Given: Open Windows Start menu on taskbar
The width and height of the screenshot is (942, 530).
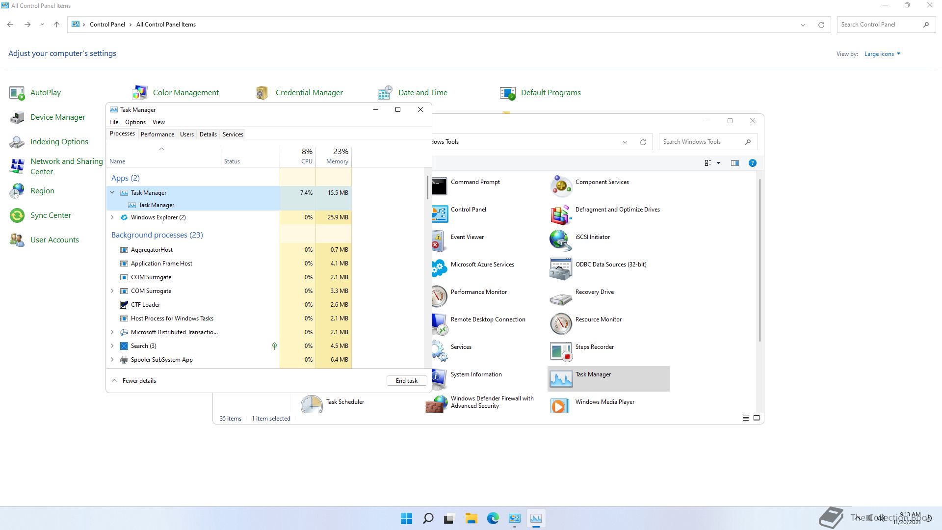Looking at the screenshot, I should coord(407,518).
